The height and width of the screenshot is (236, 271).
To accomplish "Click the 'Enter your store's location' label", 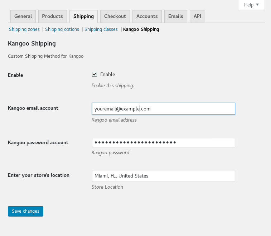I will (x=39, y=175).
